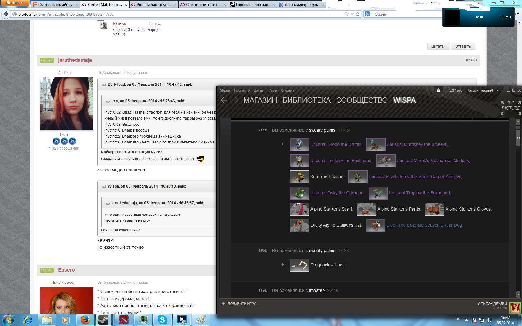522x326 pixels.
Task: Expand the sweaty palms 17:45 trade entry
Action: tap(282, 144)
